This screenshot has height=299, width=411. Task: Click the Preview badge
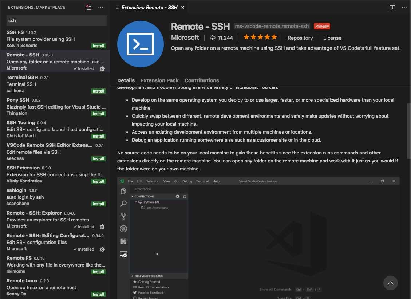tap(322, 26)
